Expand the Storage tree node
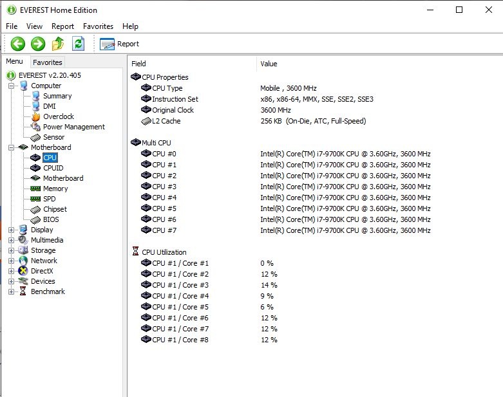This screenshot has height=397, width=503. 11,250
